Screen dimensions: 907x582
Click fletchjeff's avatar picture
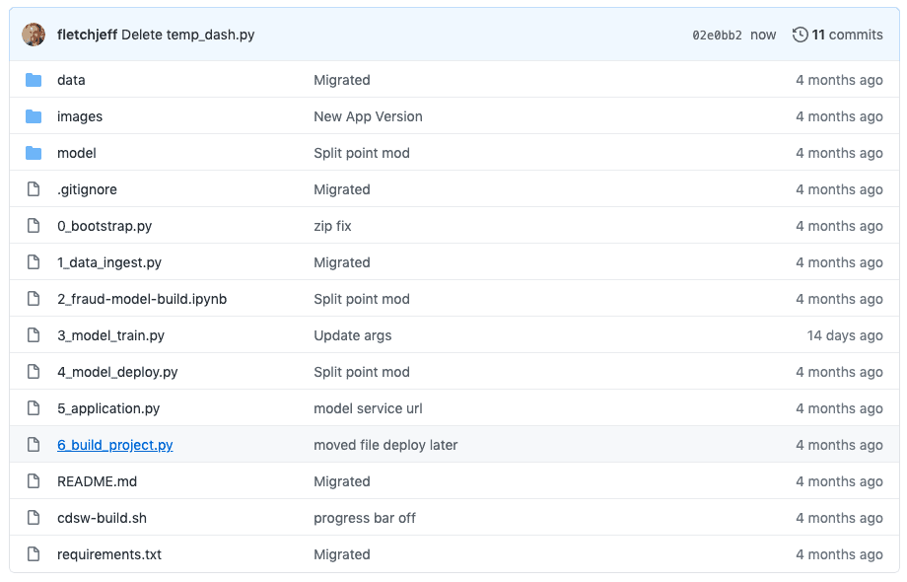(x=34, y=34)
